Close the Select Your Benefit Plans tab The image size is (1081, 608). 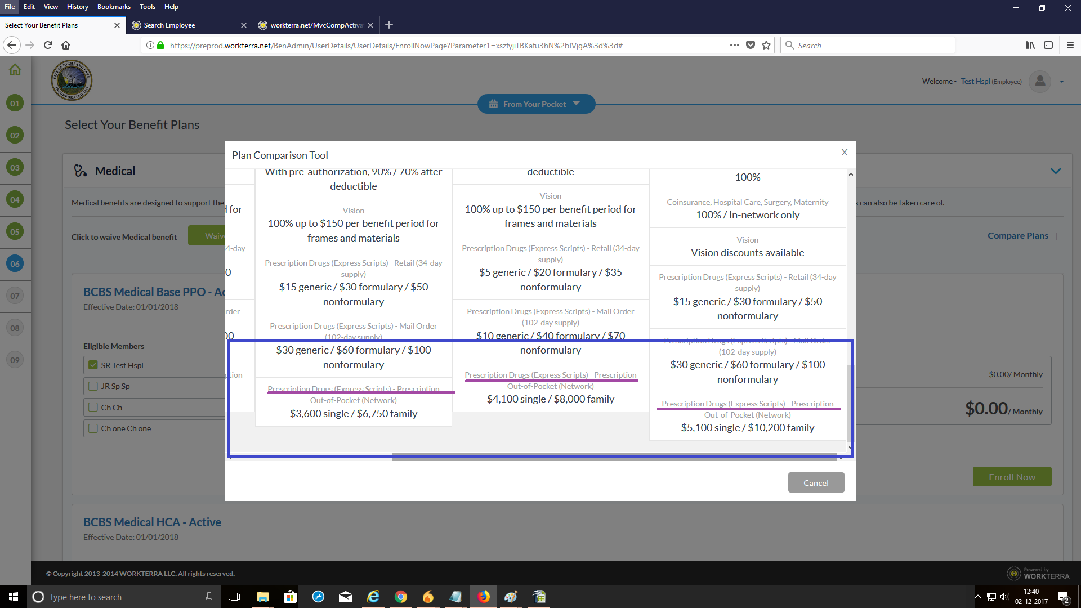coord(117,25)
